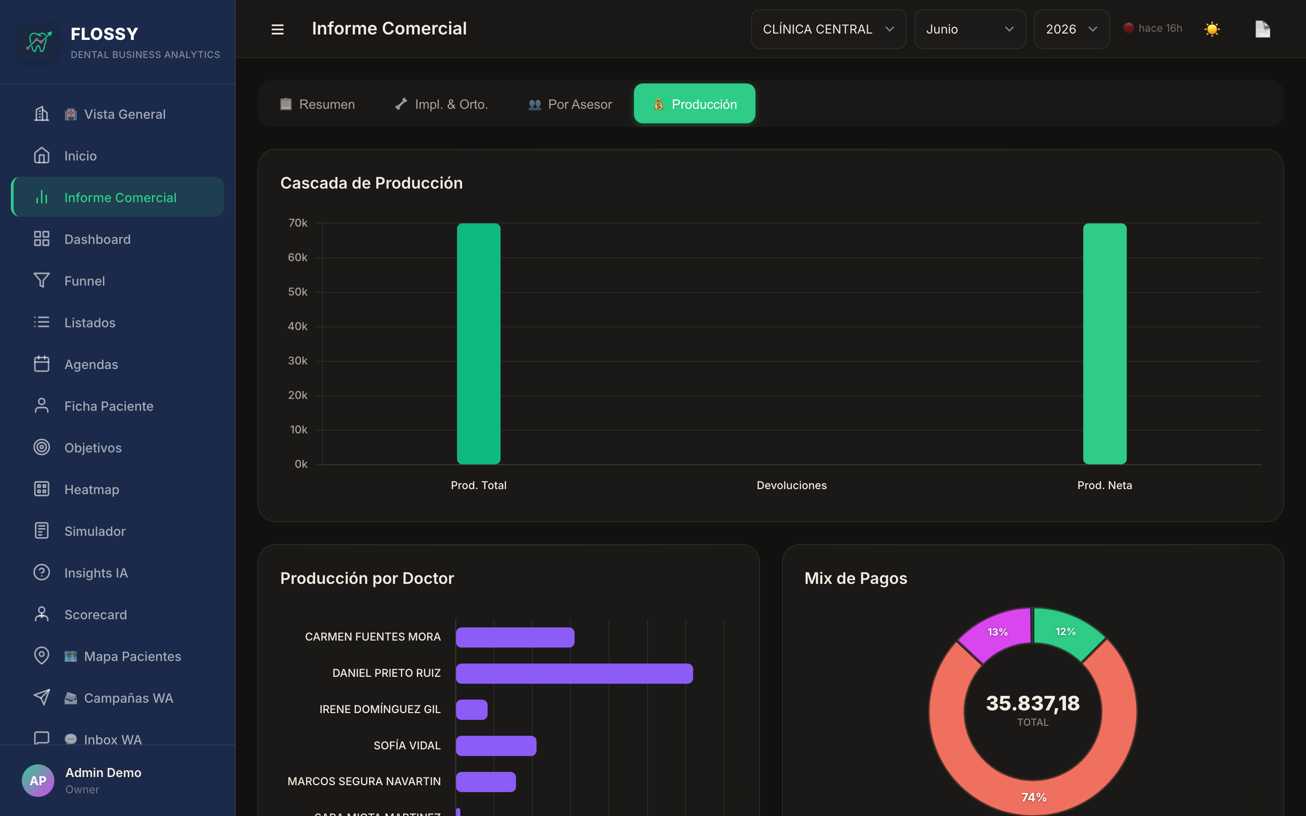Open the 2026 year dropdown
The image size is (1306, 816).
click(x=1071, y=29)
